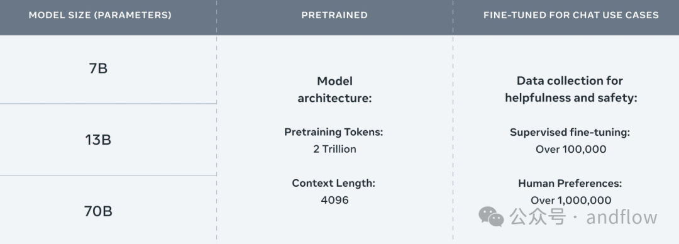The height and width of the screenshot is (244, 679).
Task: Click the '公众号' watermark text
Action: tap(538, 217)
